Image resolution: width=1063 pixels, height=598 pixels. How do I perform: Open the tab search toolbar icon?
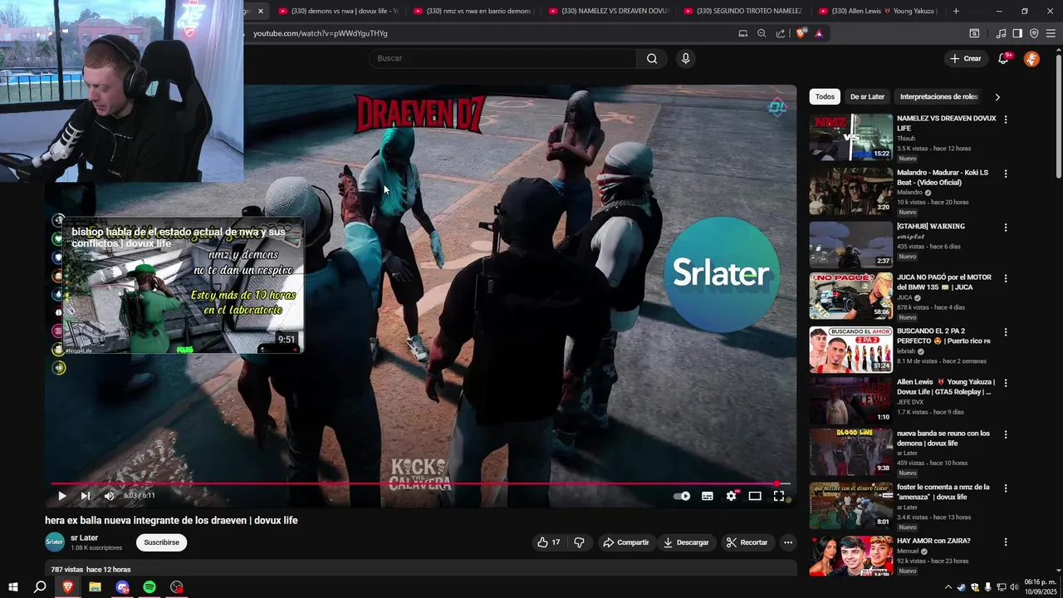[974, 33]
